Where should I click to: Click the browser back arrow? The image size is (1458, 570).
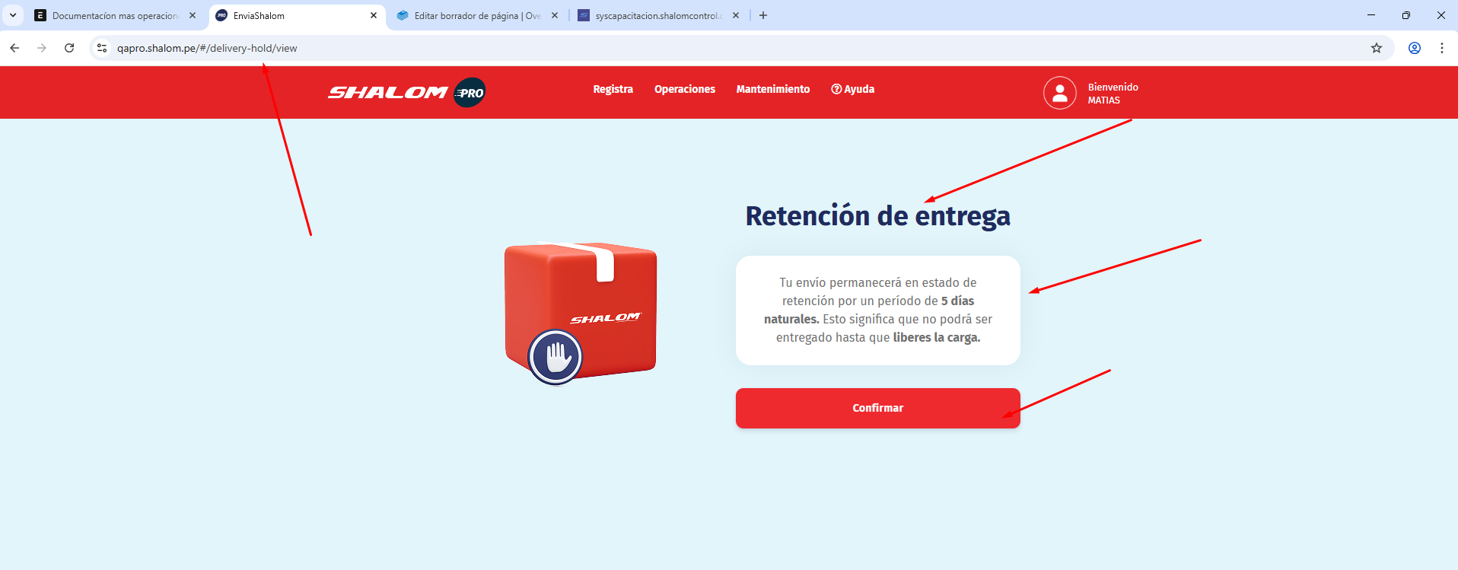coord(14,48)
